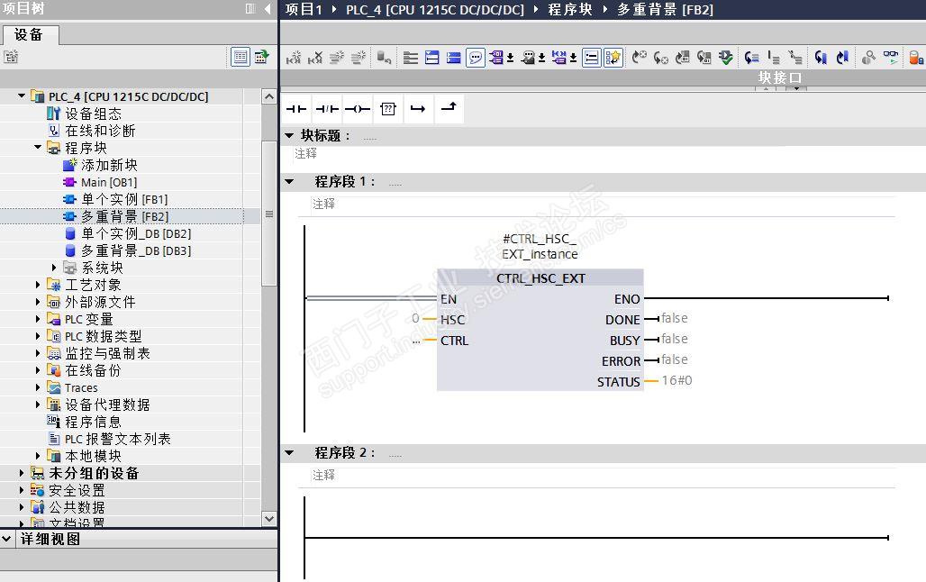Click the insert network toolbar icon
The image size is (926, 582).
coord(294,58)
